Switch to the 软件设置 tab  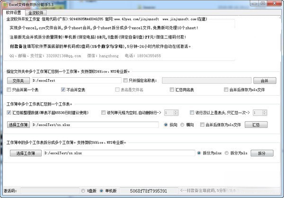pos(14,12)
